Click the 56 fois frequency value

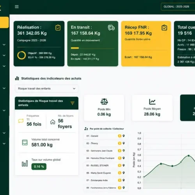[34, 124]
